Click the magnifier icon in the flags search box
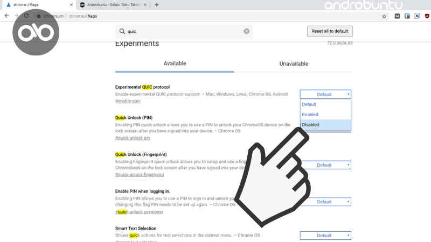The width and height of the screenshot is (431, 242). point(122,31)
